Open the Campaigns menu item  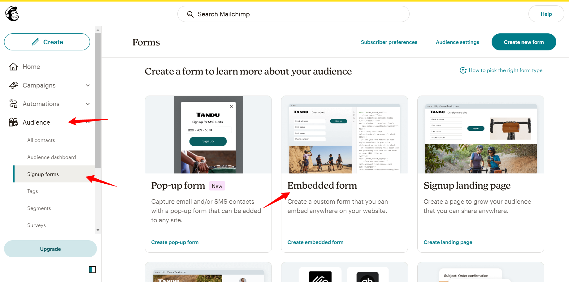tap(39, 85)
